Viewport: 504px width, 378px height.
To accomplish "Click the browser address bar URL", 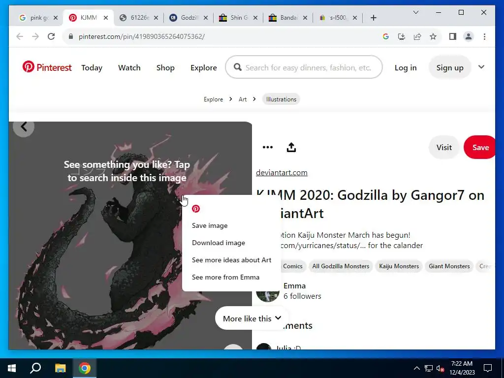I will click(141, 36).
